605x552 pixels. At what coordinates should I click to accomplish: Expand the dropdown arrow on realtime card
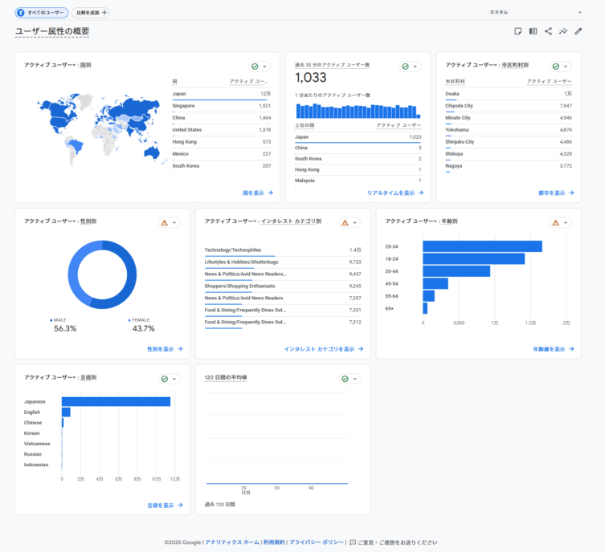pos(415,67)
